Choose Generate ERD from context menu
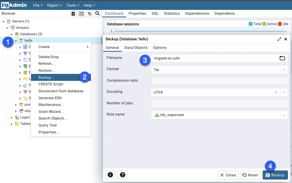This screenshot has width=292, height=183. pos(61,98)
